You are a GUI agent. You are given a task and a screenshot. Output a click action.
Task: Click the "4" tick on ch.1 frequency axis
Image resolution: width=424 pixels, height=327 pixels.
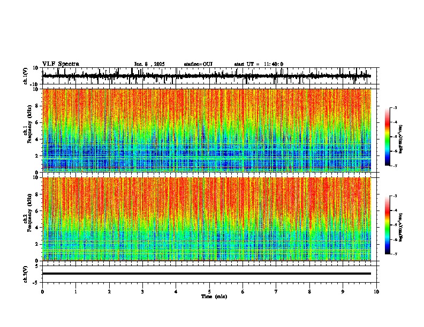[37, 139]
